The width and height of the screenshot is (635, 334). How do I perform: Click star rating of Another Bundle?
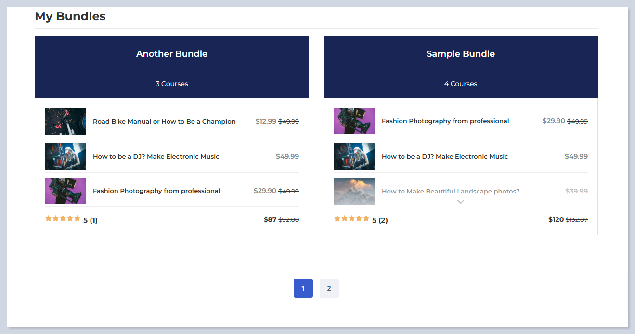click(x=63, y=219)
